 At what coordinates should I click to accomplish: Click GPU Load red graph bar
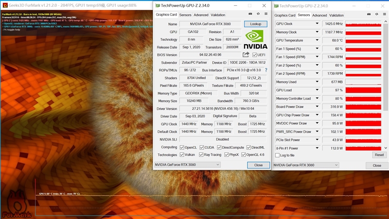tap(363, 90)
